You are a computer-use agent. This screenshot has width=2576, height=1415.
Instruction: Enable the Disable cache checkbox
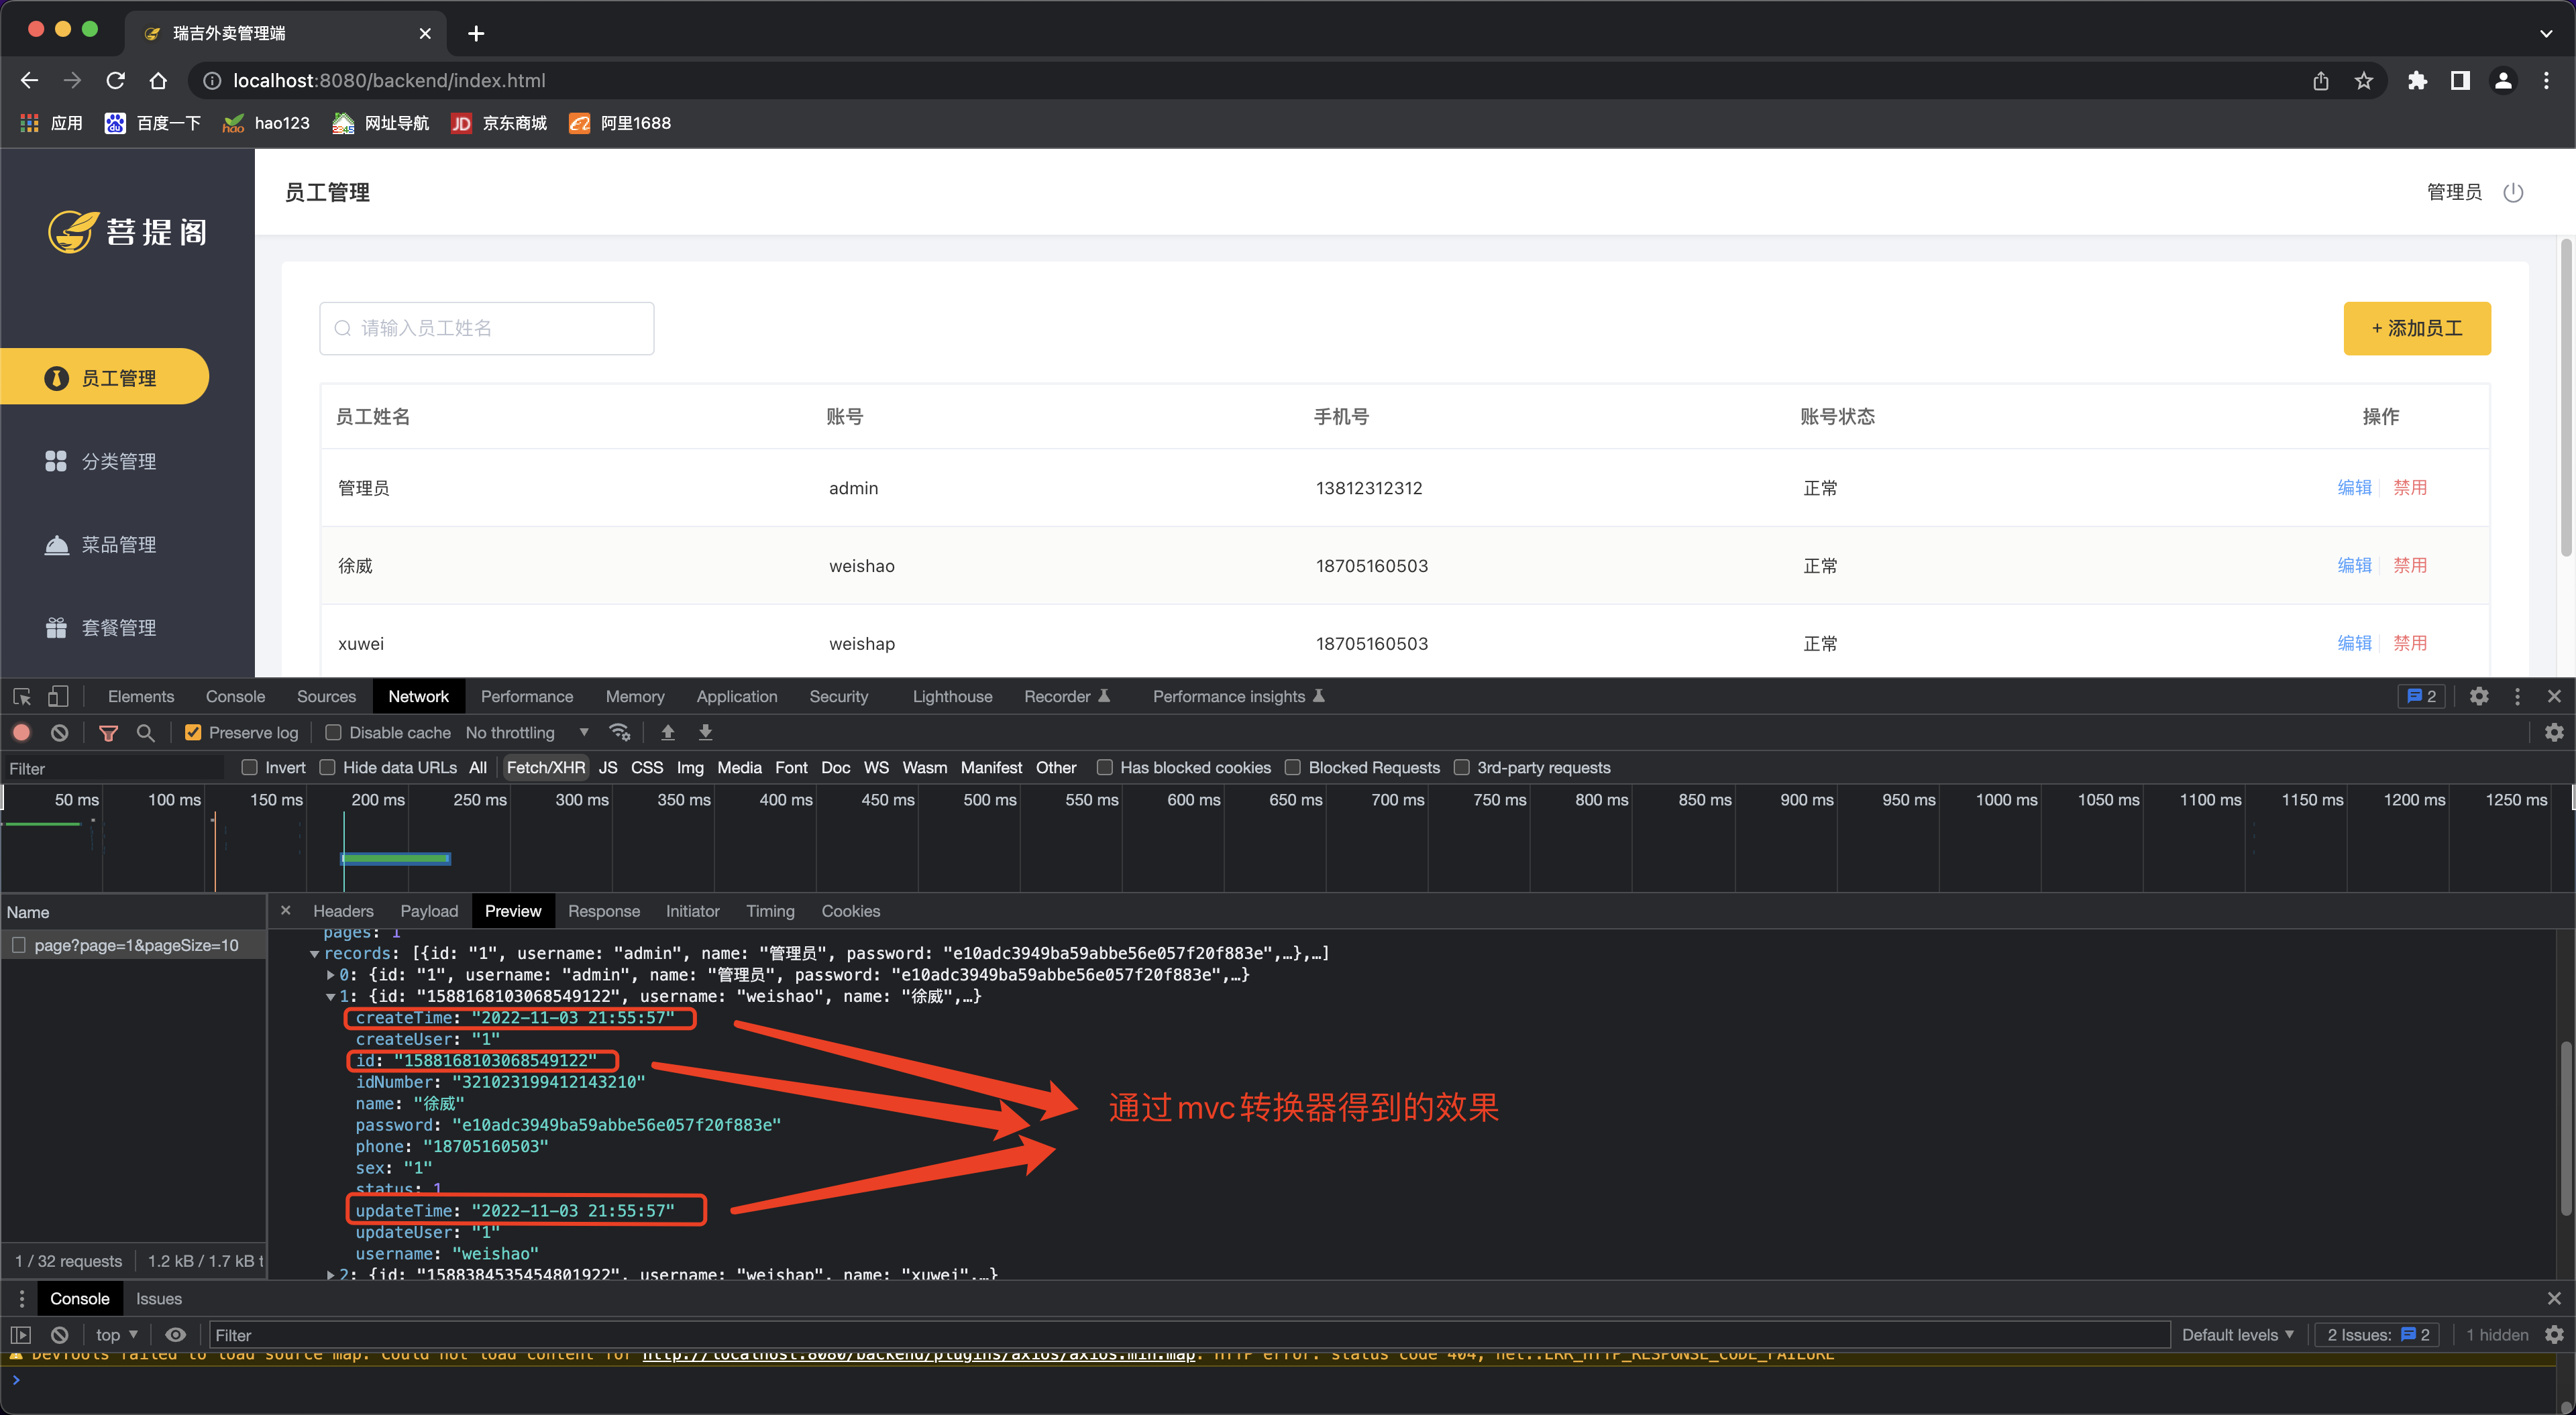click(334, 733)
